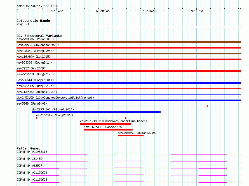The height and width of the screenshot is (186, 249).
Task: Open the ZGPAT|NM_001195653 transcript label
Action: [32, 180]
